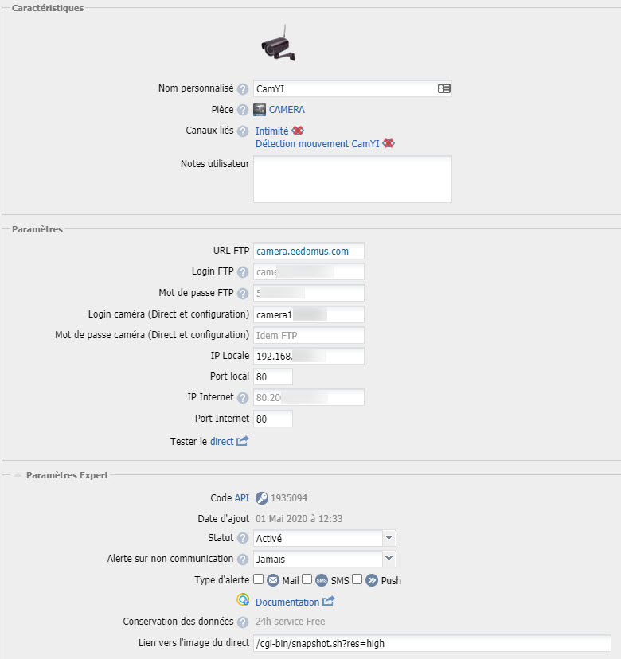Remove the Intimité linked channel

(x=298, y=131)
